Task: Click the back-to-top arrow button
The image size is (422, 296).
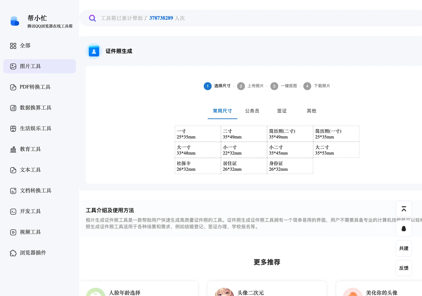Action: [404, 209]
